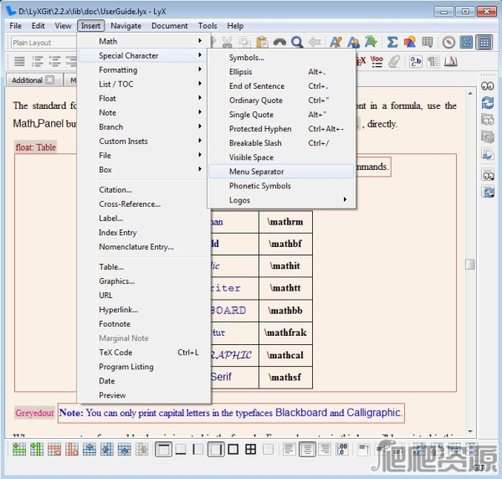Click the Insert Table grid icon

coord(428,43)
